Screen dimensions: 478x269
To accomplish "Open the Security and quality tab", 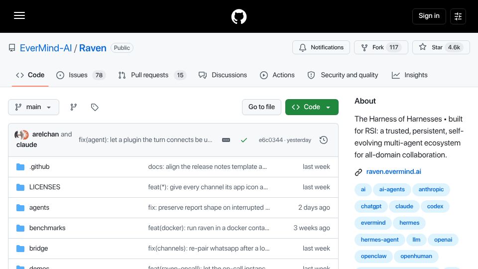I will (x=343, y=75).
